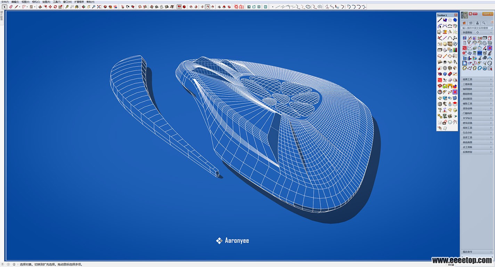Pick the pink Eraser tool
The image size is (495, 267).
pyautogui.click(x=11, y=7)
